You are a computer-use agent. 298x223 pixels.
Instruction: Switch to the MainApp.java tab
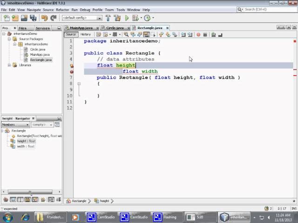pos(81,28)
